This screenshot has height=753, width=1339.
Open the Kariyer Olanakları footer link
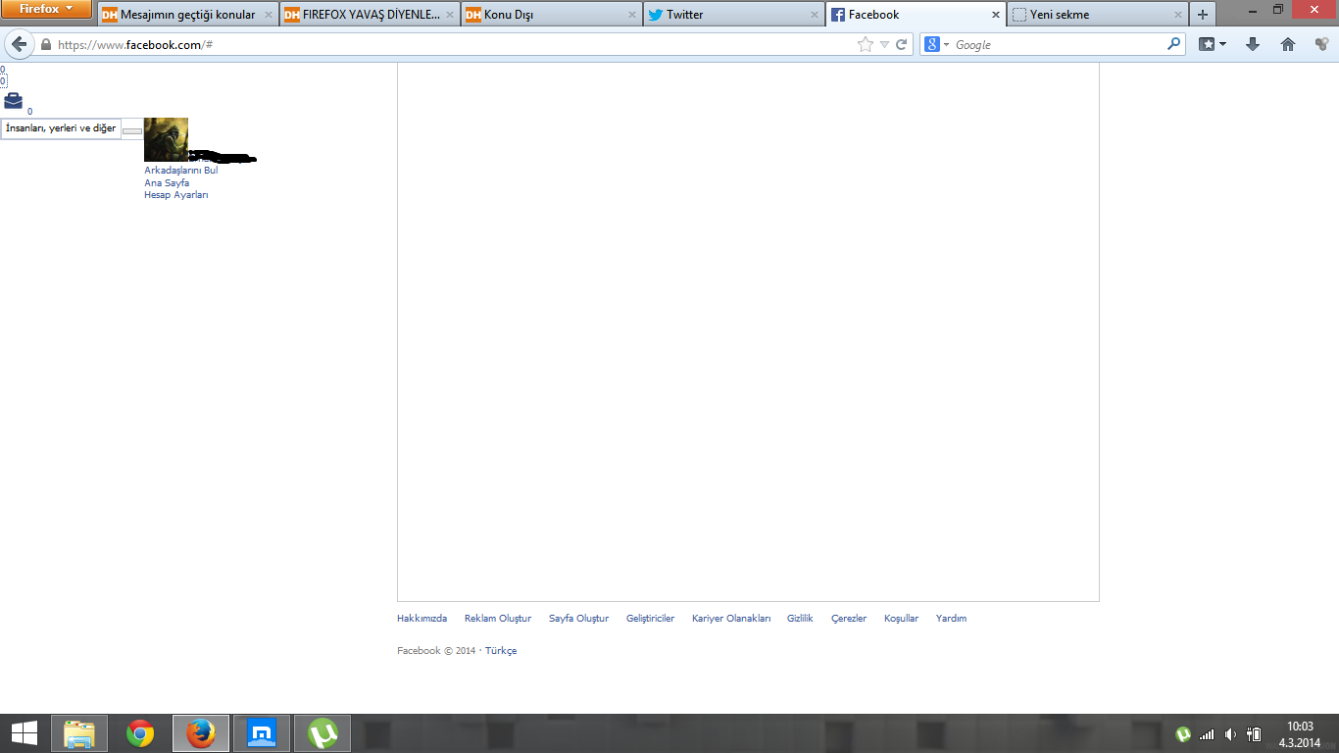coord(731,619)
